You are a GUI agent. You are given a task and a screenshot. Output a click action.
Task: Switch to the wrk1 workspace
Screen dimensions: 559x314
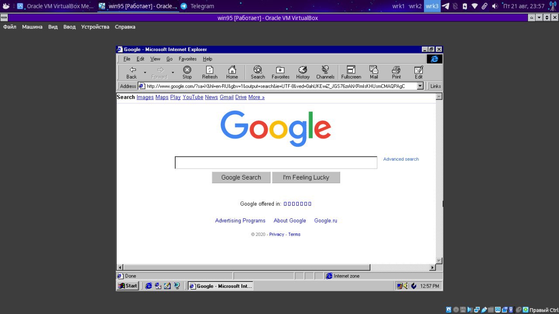tap(398, 6)
